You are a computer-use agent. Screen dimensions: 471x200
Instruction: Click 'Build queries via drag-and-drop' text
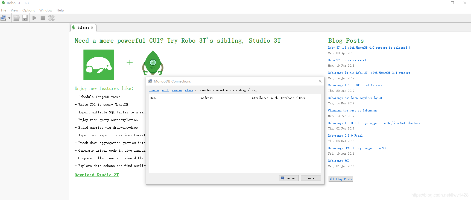[x=108, y=128]
